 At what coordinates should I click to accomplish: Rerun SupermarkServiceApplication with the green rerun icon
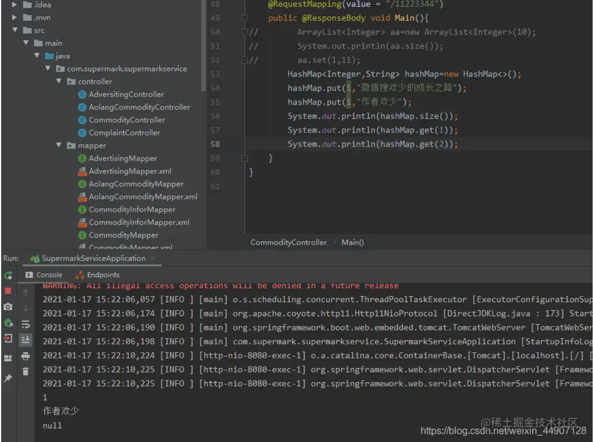click(x=8, y=276)
